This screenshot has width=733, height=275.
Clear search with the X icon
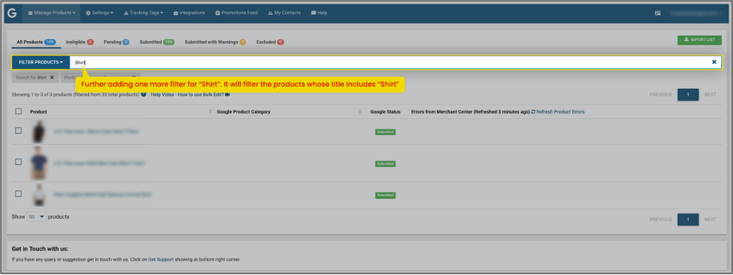click(714, 62)
